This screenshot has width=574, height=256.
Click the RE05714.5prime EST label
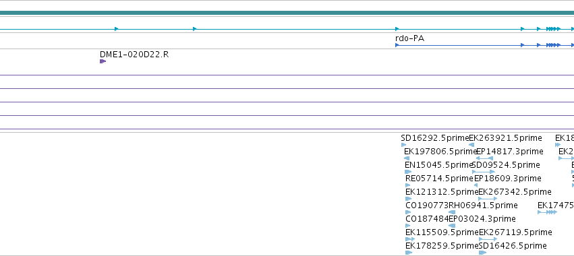point(439,179)
